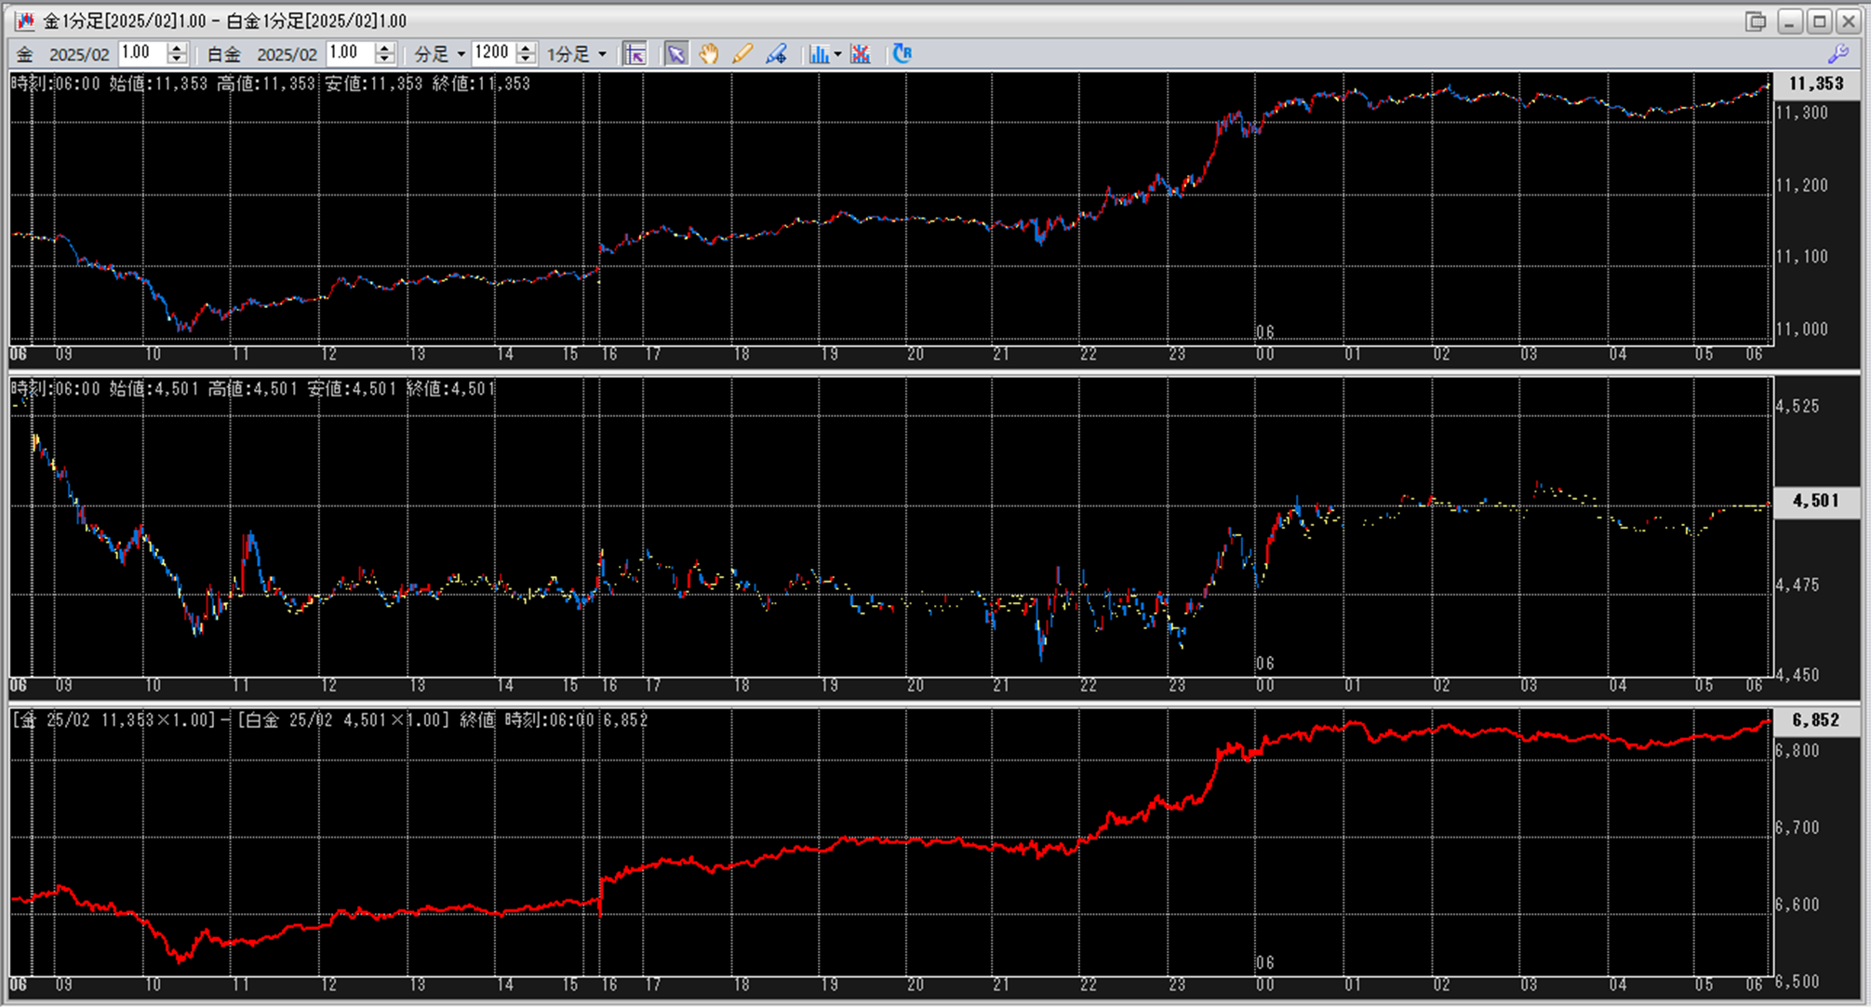Click the blue refresh/reload chart icon
The width and height of the screenshot is (1871, 1008).
(902, 54)
